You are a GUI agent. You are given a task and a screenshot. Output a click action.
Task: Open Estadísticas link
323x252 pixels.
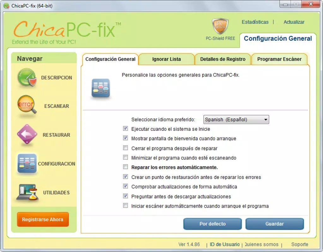(255, 22)
